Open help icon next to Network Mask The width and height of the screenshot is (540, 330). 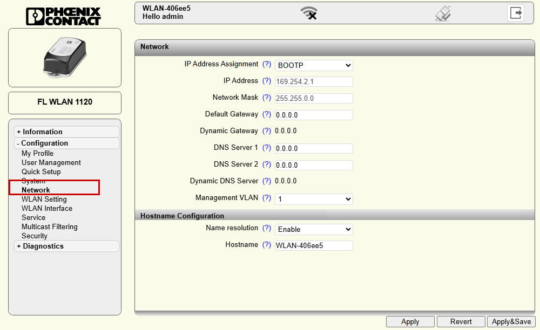(x=267, y=98)
